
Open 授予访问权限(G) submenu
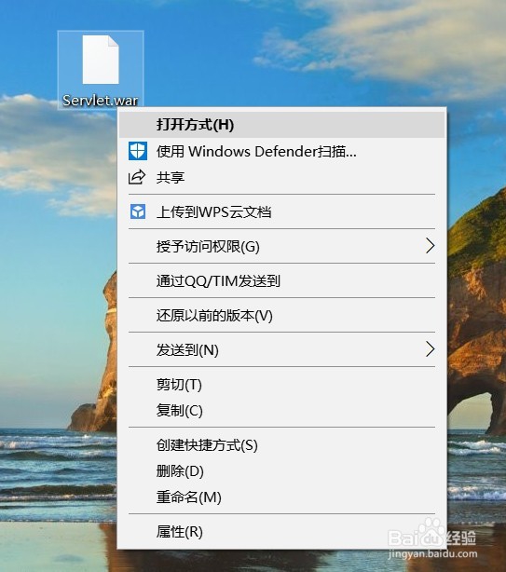[282, 246]
